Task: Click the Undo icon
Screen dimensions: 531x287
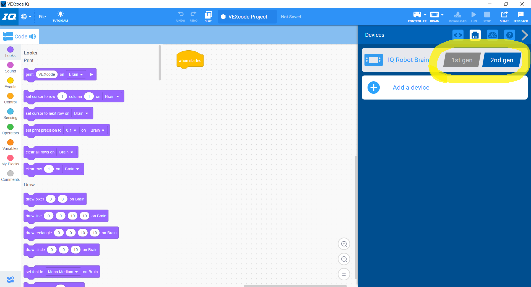Action: [x=181, y=15]
